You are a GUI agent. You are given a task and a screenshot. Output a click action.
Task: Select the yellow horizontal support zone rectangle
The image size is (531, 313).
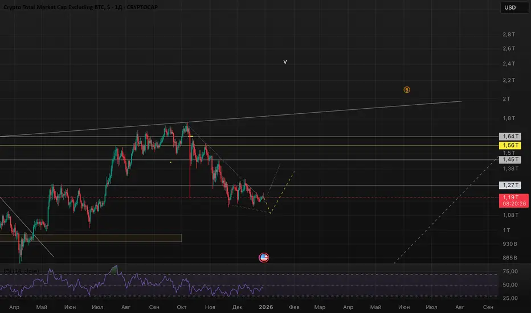pos(91,238)
